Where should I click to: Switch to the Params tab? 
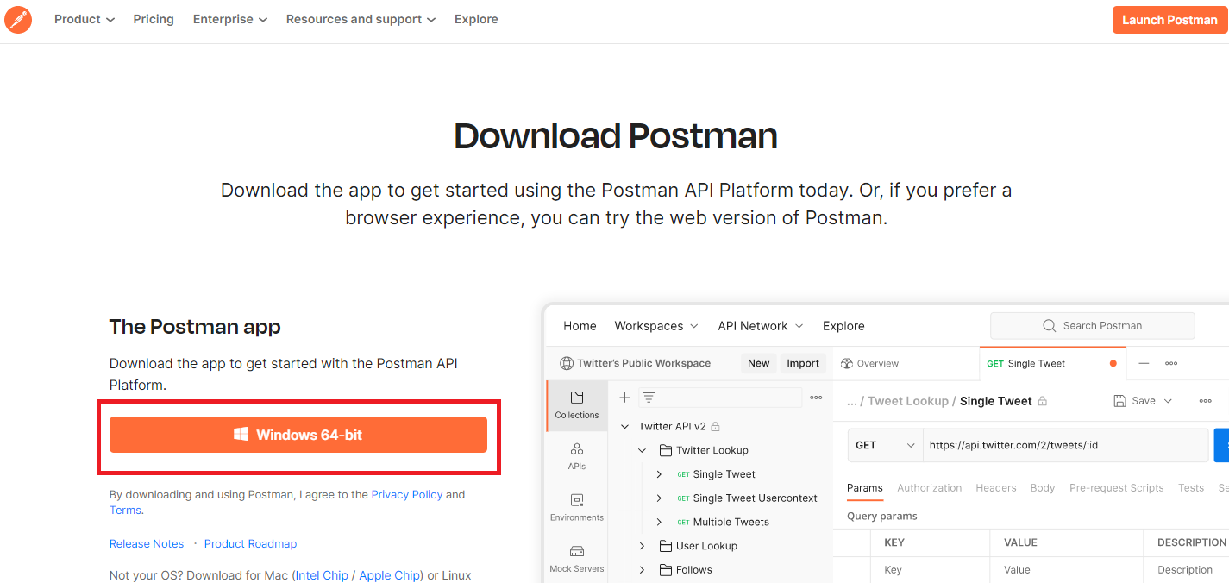point(864,488)
